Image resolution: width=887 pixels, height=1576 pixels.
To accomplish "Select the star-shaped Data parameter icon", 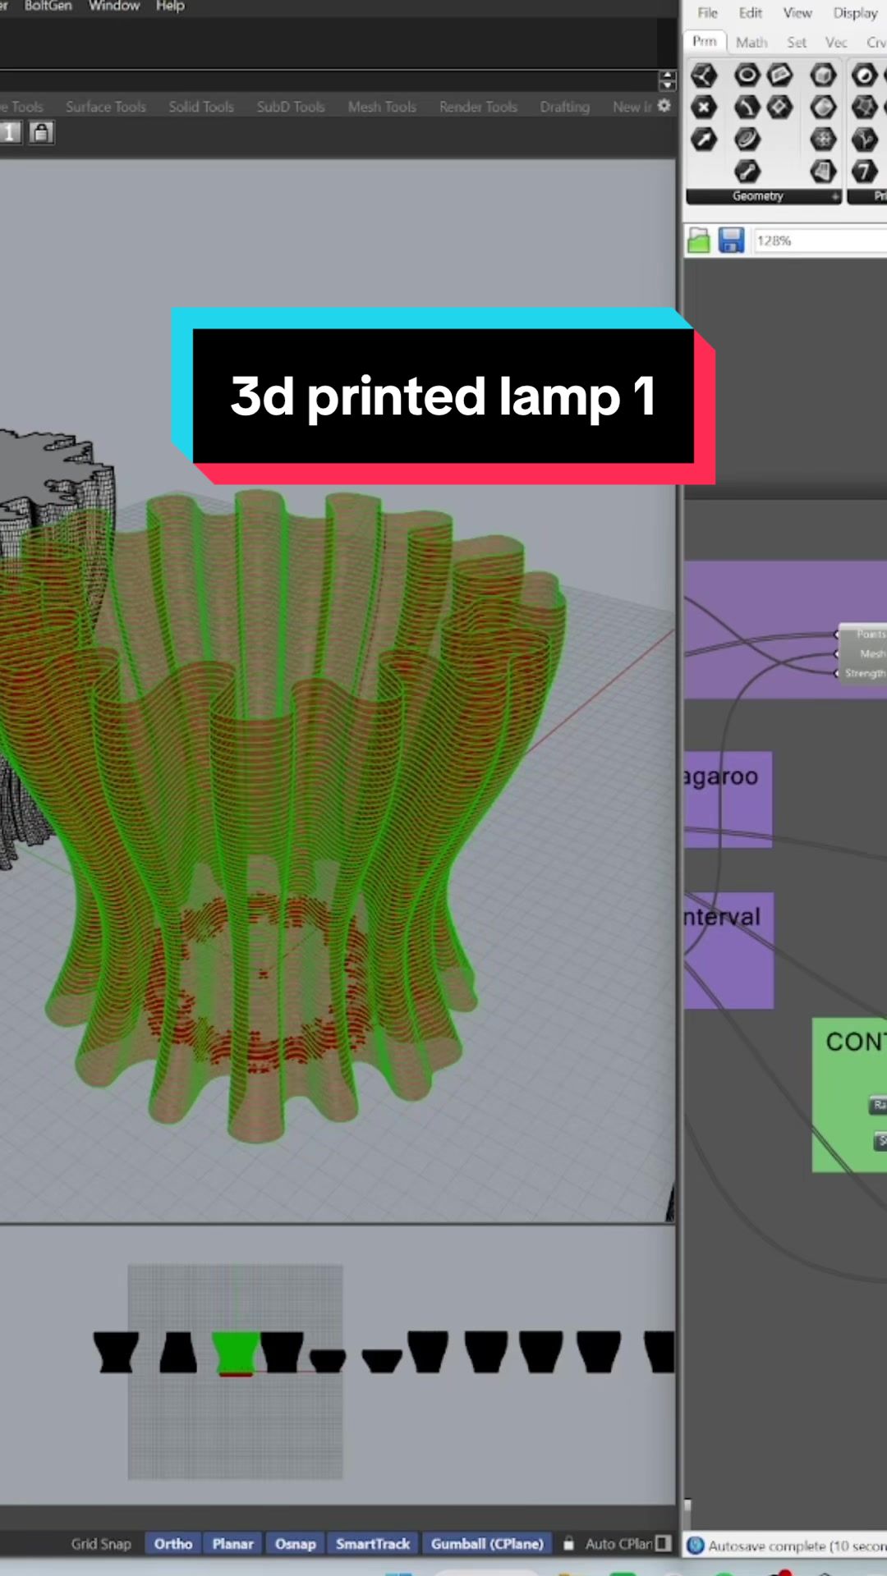I will [864, 108].
